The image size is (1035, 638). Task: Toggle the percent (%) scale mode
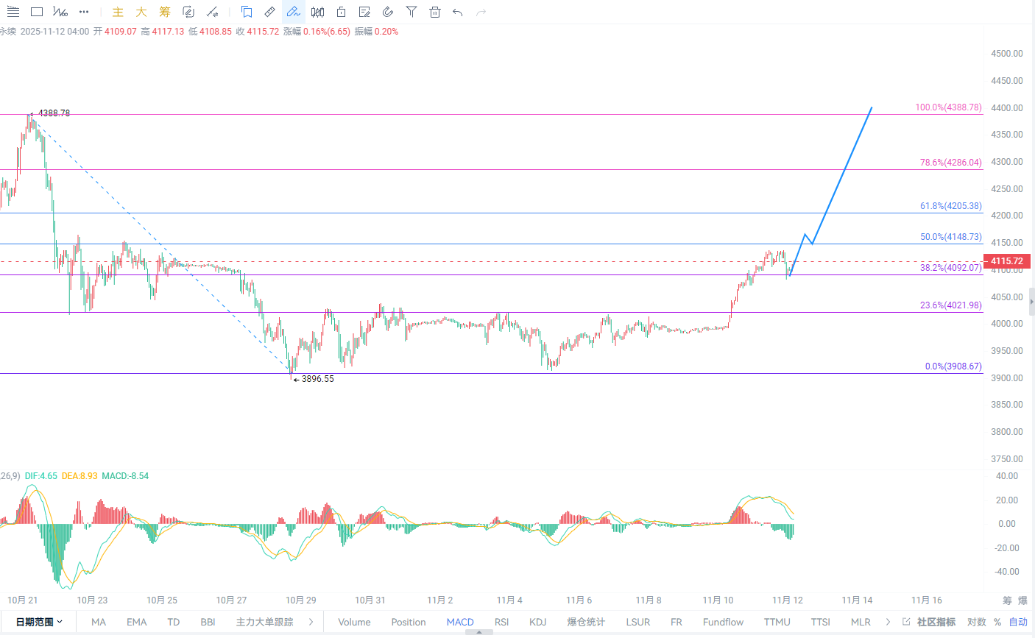coord(997,622)
